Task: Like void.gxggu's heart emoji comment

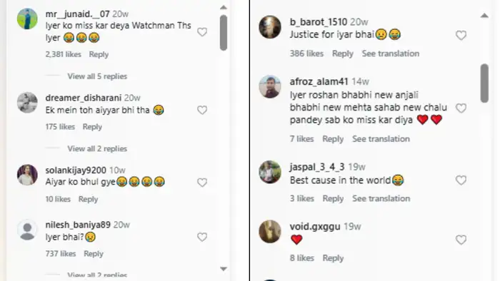Action: coord(461,240)
